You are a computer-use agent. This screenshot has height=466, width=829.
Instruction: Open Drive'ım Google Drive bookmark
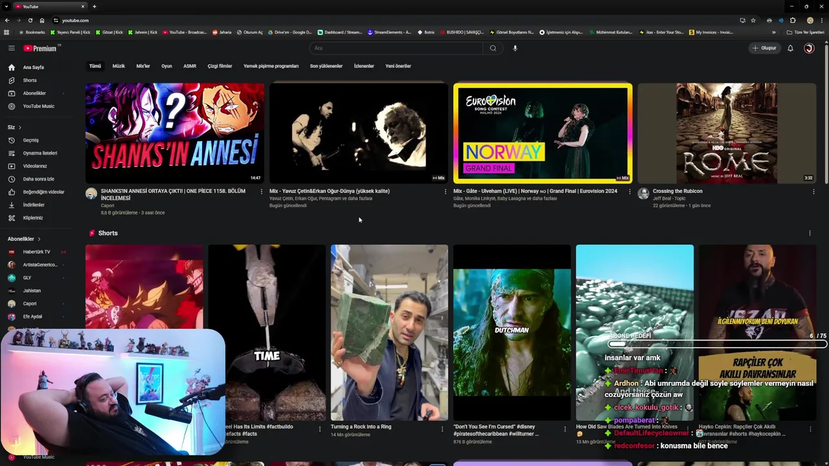tap(290, 32)
